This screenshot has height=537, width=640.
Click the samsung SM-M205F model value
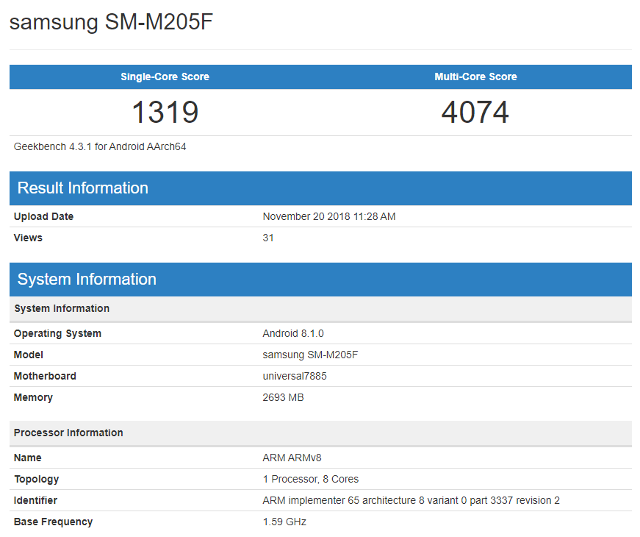coord(310,355)
